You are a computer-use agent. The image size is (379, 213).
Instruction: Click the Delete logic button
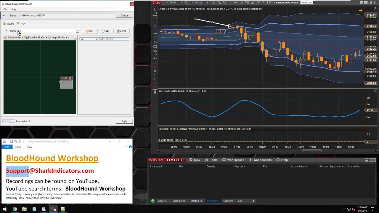point(122,31)
